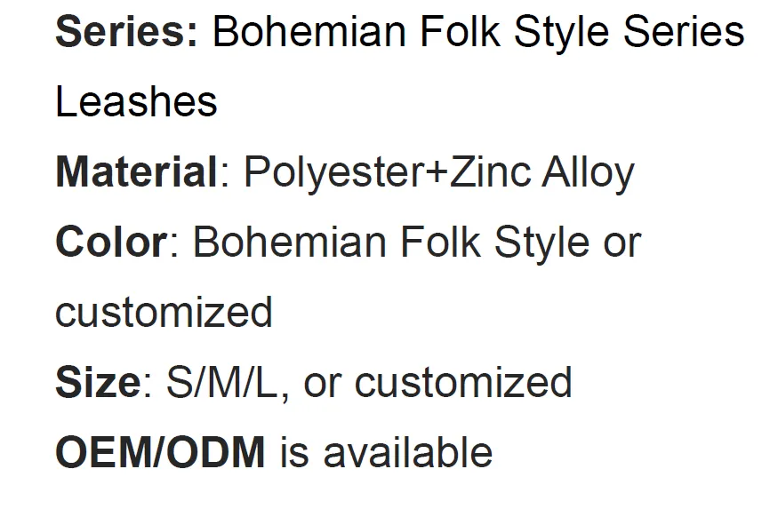Click the word 'customized' in the Size line
The width and height of the screenshot is (770, 517).
click(462, 382)
